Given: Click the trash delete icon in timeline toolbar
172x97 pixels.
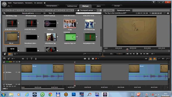Looking at the screenshot, I should (x=89, y=59).
